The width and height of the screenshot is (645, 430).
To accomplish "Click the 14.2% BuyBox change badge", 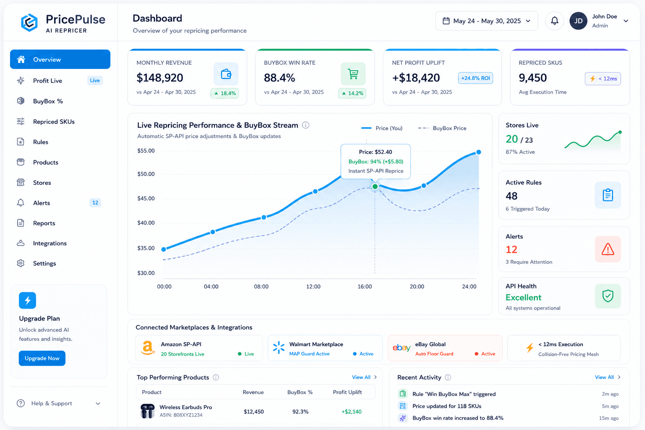I will (x=352, y=93).
